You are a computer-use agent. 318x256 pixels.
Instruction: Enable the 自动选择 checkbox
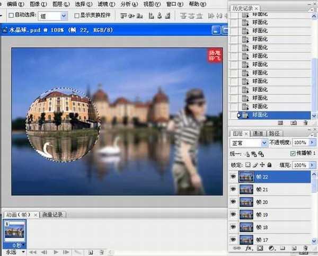point(12,16)
